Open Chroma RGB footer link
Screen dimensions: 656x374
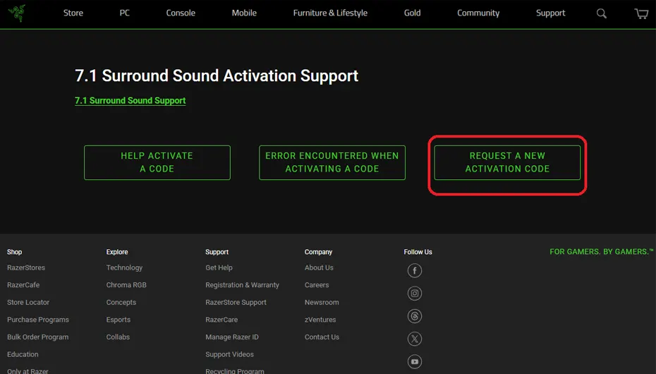pyautogui.click(x=126, y=285)
